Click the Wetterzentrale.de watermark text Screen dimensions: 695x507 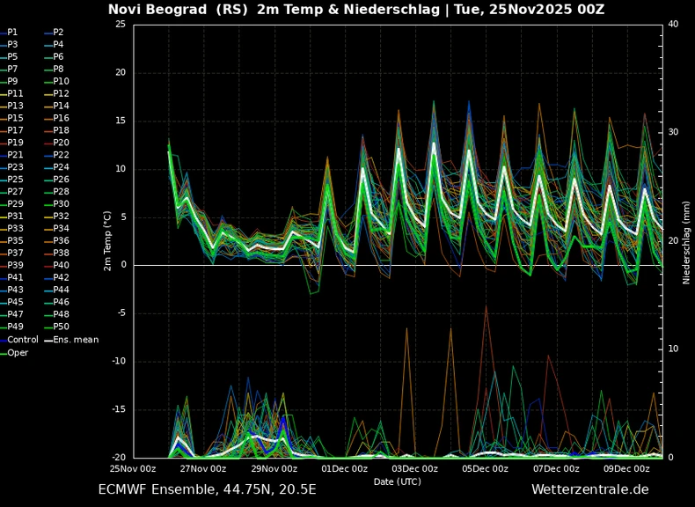(x=590, y=489)
